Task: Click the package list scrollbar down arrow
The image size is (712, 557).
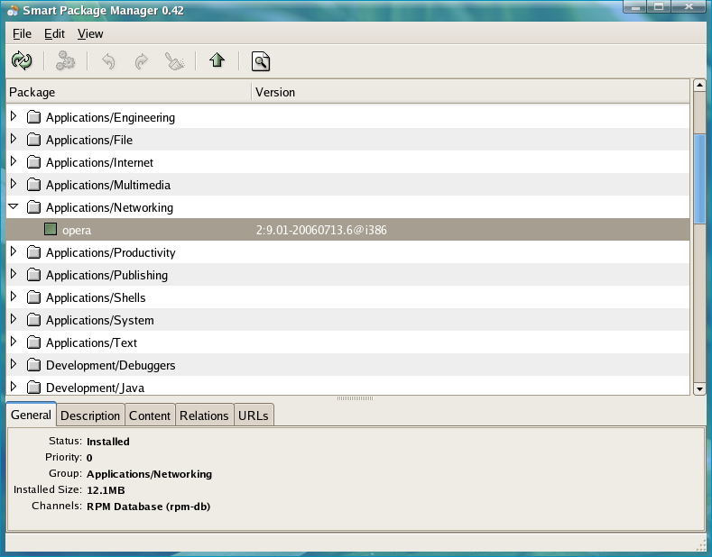Action: [699, 388]
